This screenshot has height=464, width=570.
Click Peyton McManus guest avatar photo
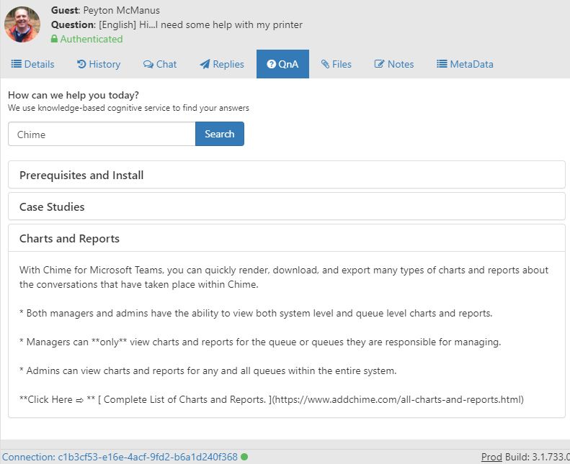pyautogui.click(x=22, y=24)
